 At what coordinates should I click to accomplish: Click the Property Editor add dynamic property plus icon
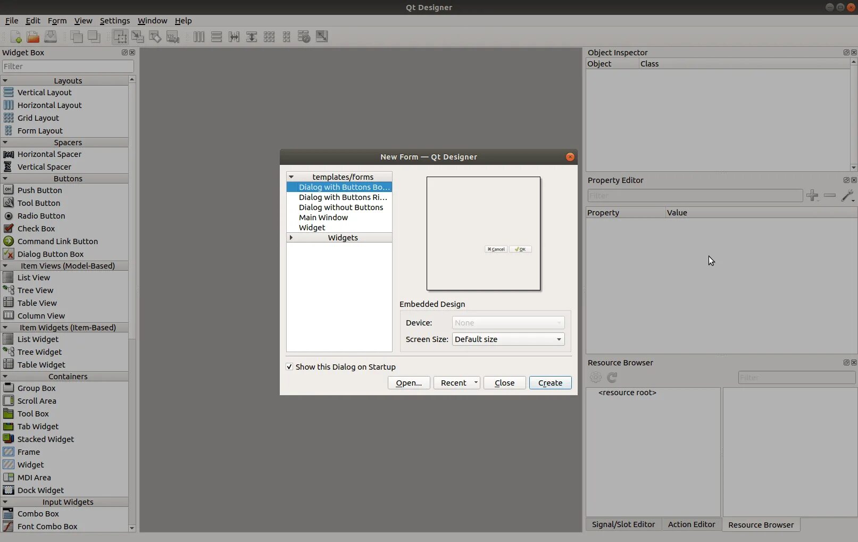812,196
